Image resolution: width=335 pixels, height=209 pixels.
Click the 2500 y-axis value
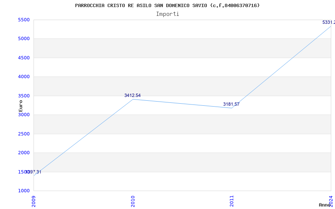tap(24, 134)
